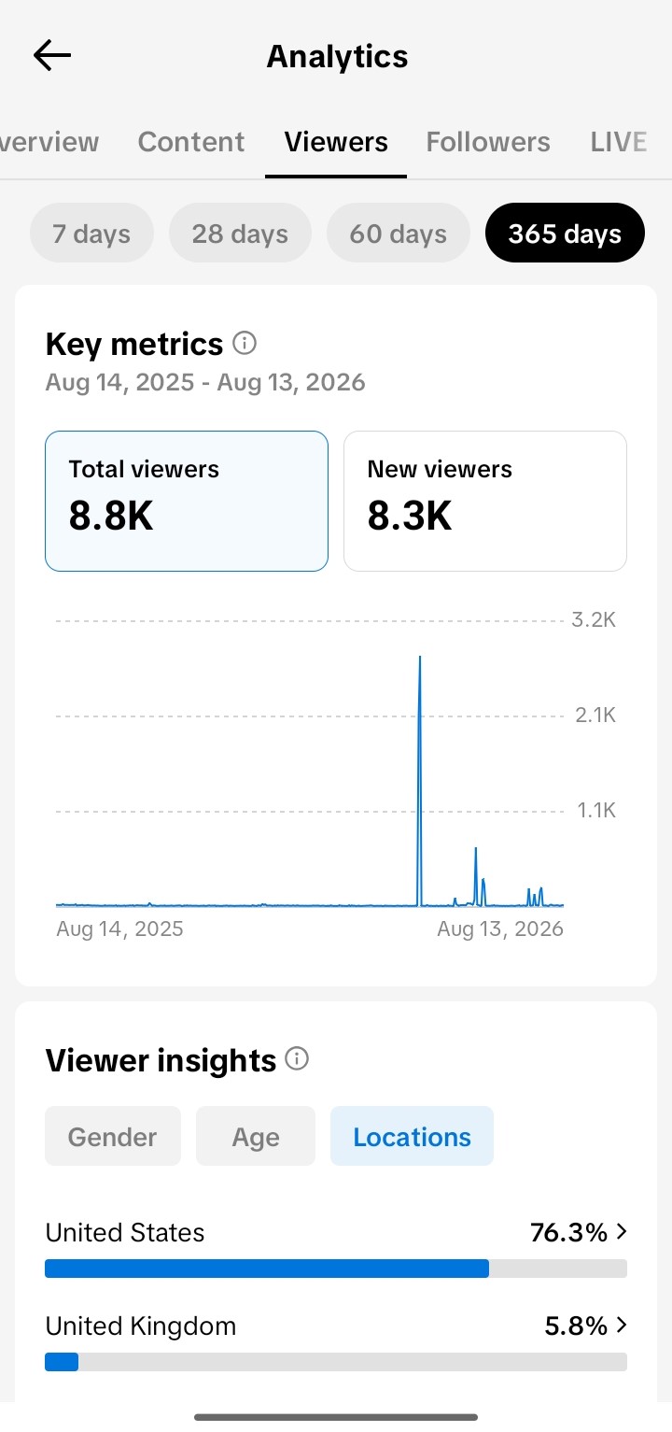Show the New viewers metric card
Screen dimensions: 672x1432
point(485,501)
